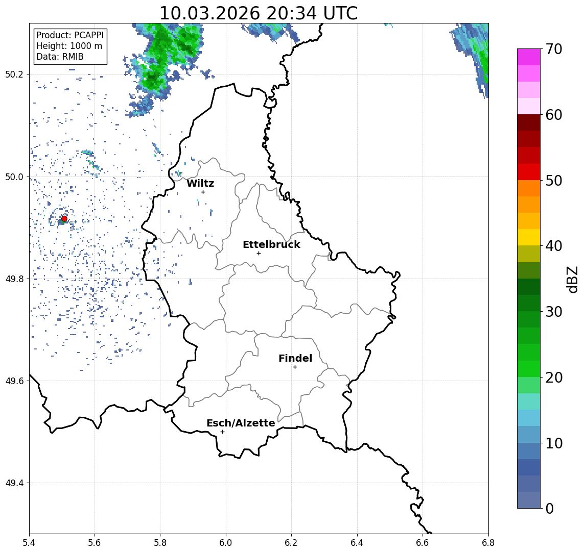
Task: Click the 6.2 longitude axis label
Action: point(291,543)
